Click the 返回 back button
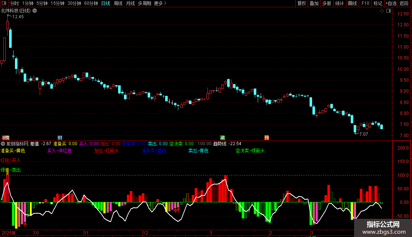 pos(404,3)
